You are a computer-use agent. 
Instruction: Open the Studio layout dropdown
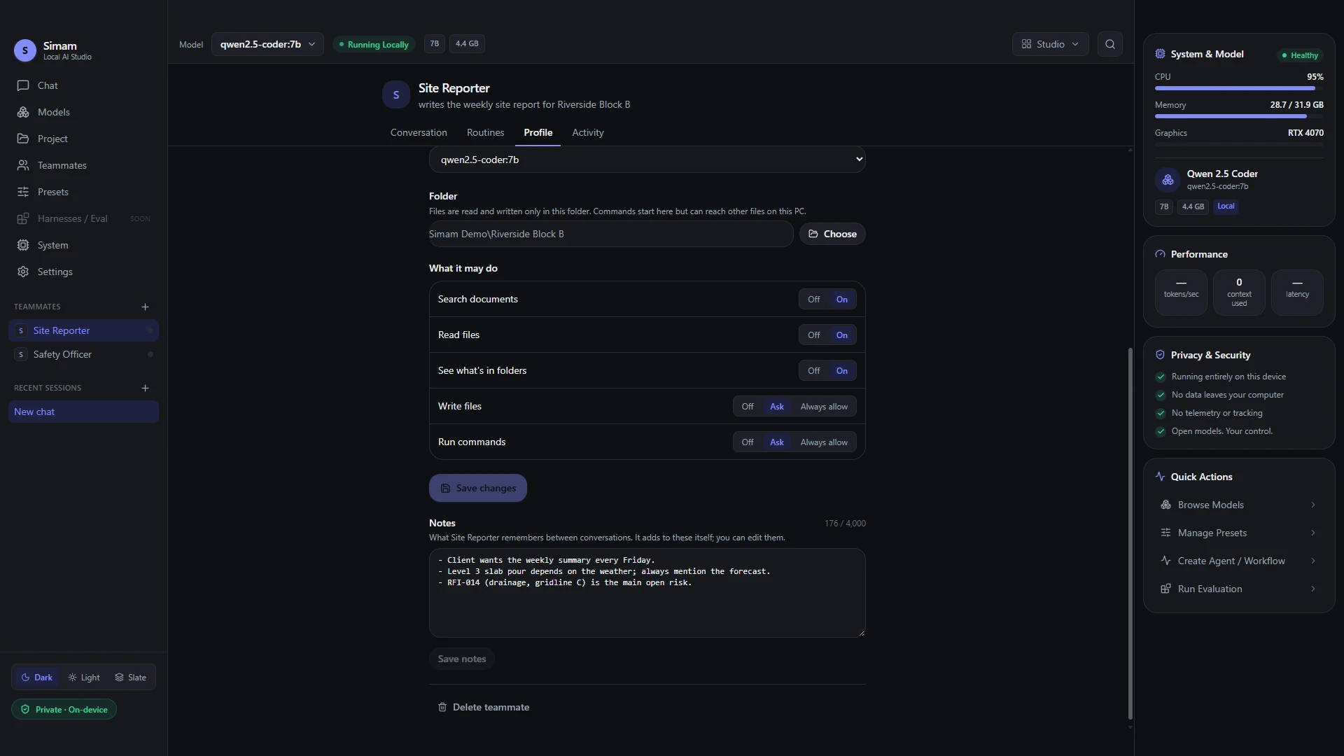click(1050, 44)
